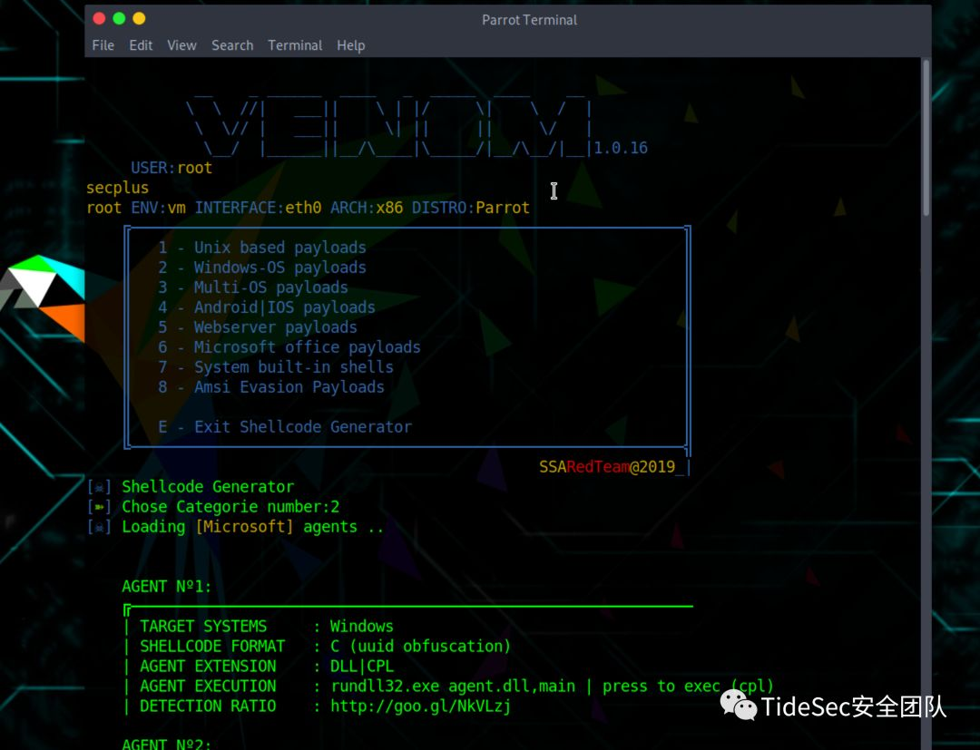Open the View menu
The height and width of the screenshot is (750, 980).
[181, 45]
